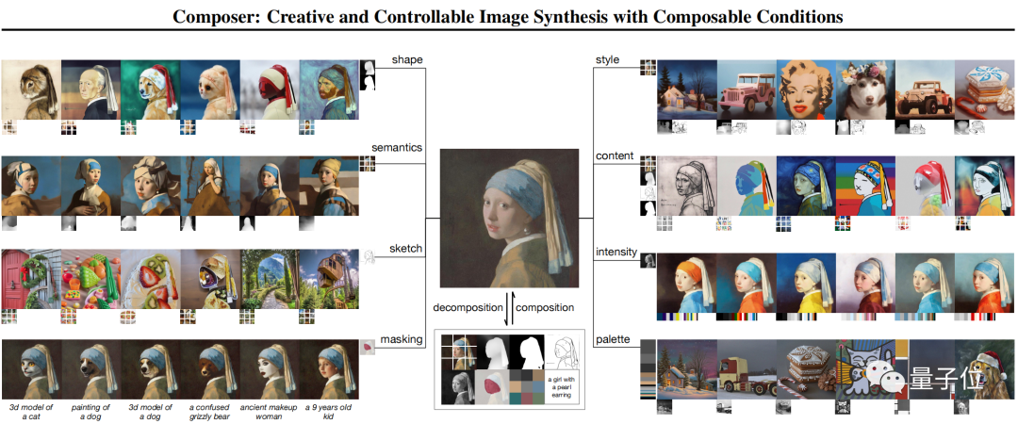Image resolution: width=1018 pixels, height=424 pixels.
Task: Click the vertical color palette strip beside "palette"
Action: 648,368
